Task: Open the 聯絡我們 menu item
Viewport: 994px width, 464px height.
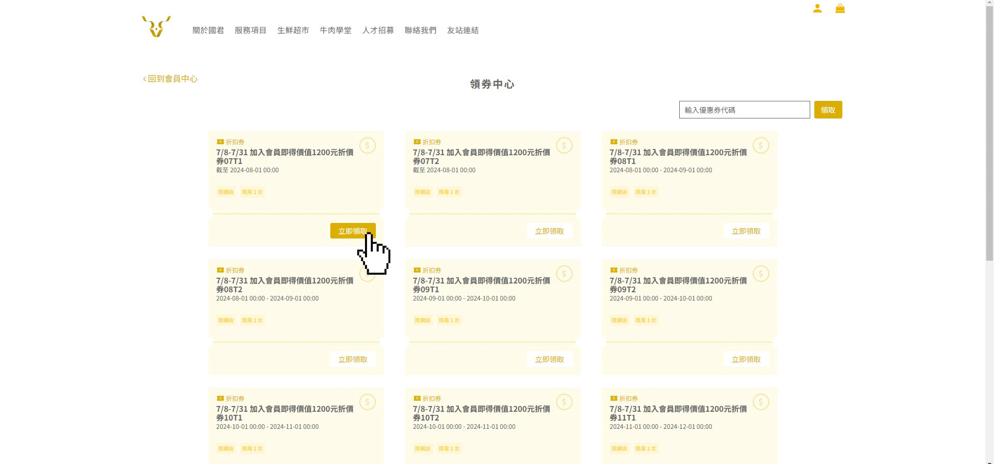Action: [x=420, y=31]
